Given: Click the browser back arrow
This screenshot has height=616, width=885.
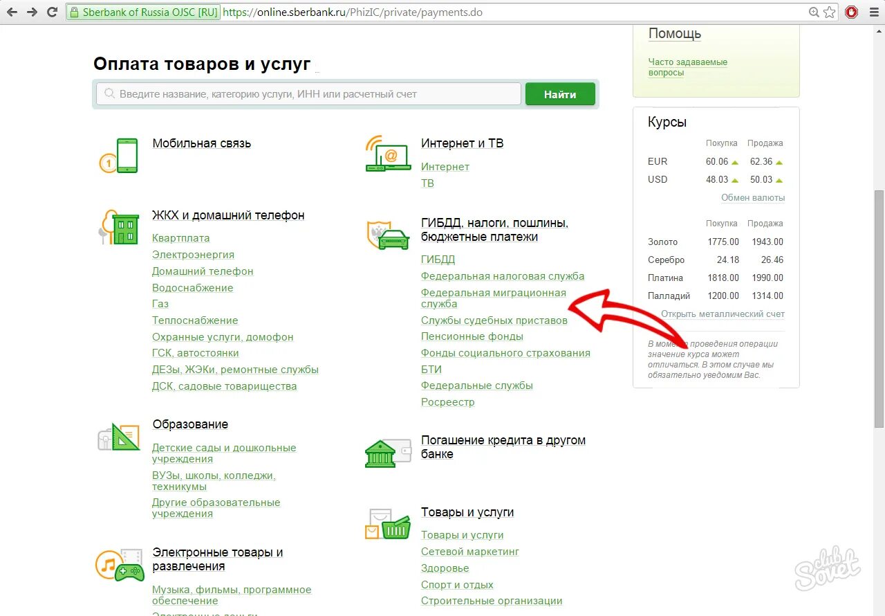Looking at the screenshot, I should coord(12,12).
